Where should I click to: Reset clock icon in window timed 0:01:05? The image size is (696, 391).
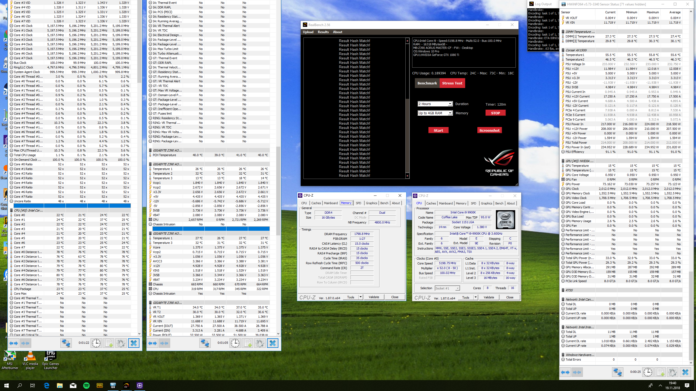[x=235, y=343]
